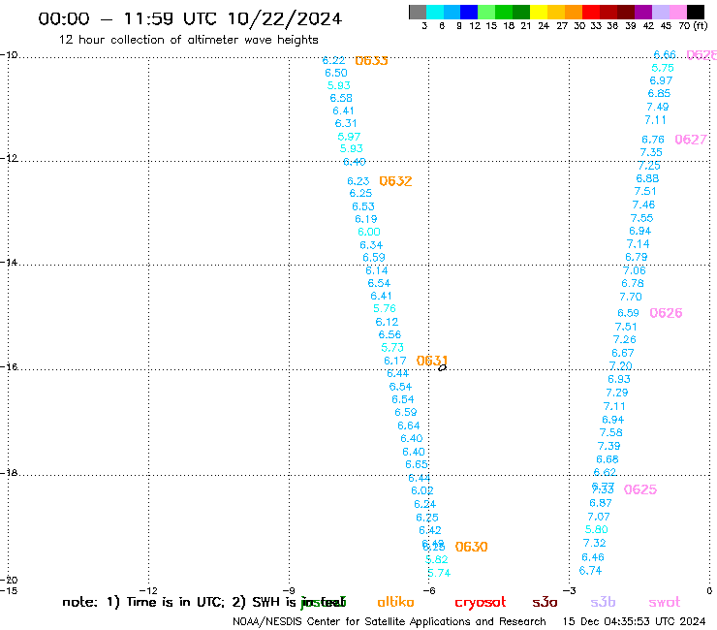The image size is (717, 630).
Task: Click the pink 0627 time stamp
Action: pos(691,140)
